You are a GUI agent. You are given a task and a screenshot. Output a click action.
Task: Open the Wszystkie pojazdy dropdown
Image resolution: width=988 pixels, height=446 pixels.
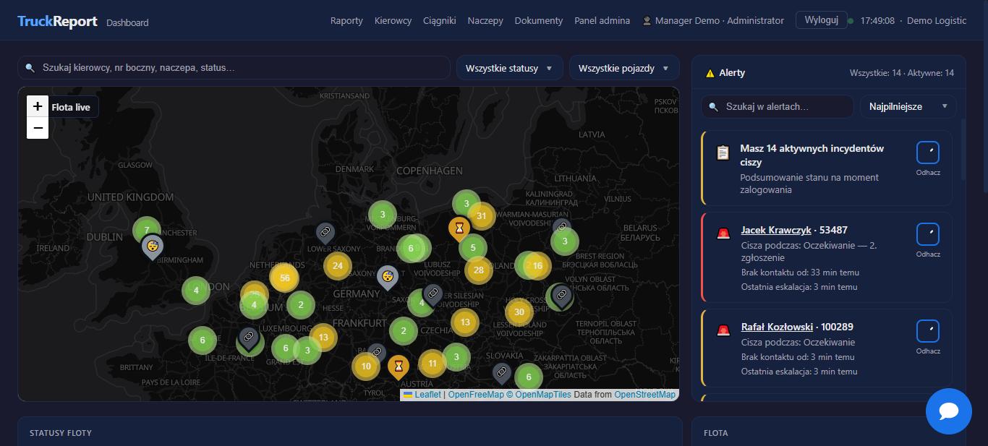(624, 68)
